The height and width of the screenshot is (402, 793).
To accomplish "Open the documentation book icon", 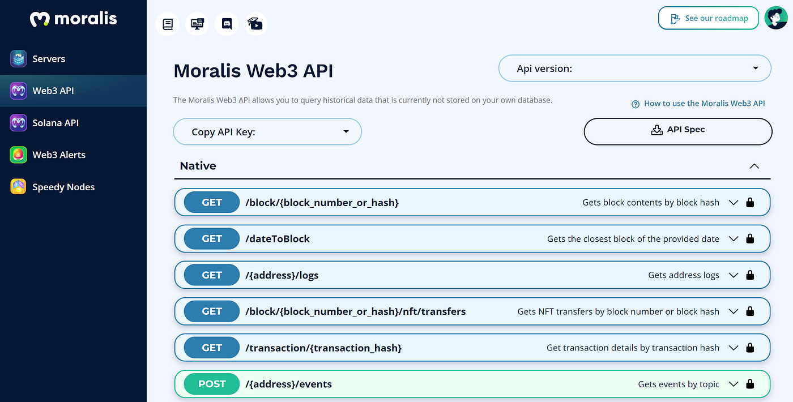I will click(x=168, y=24).
